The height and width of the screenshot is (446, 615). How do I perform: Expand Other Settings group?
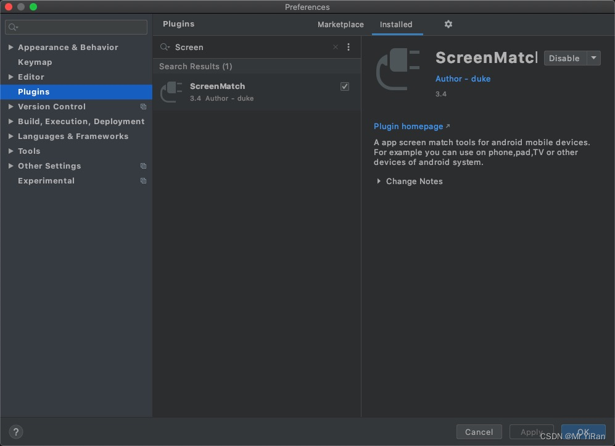(11, 166)
